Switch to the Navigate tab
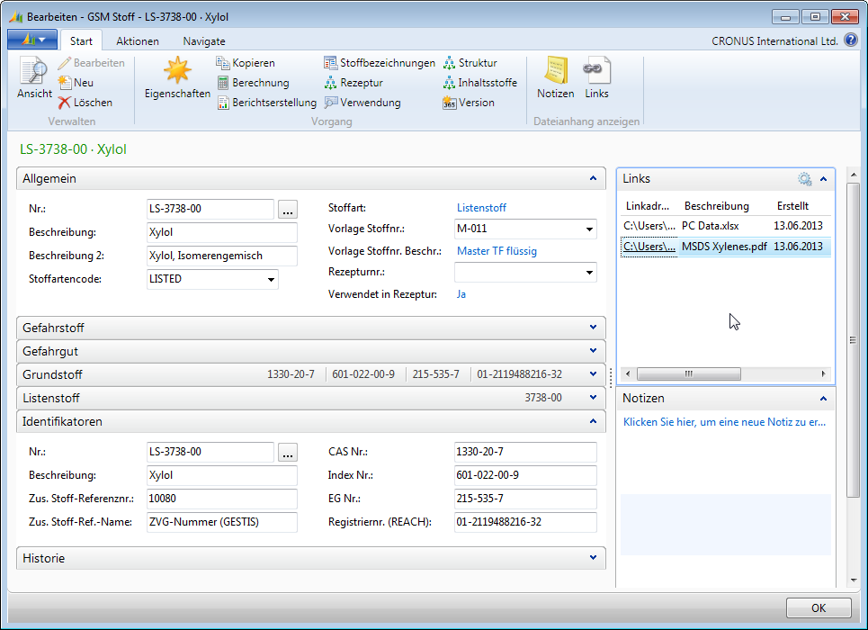868x630 pixels. click(x=204, y=41)
